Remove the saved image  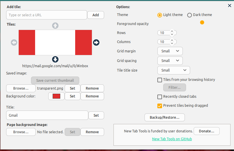pos(92,88)
